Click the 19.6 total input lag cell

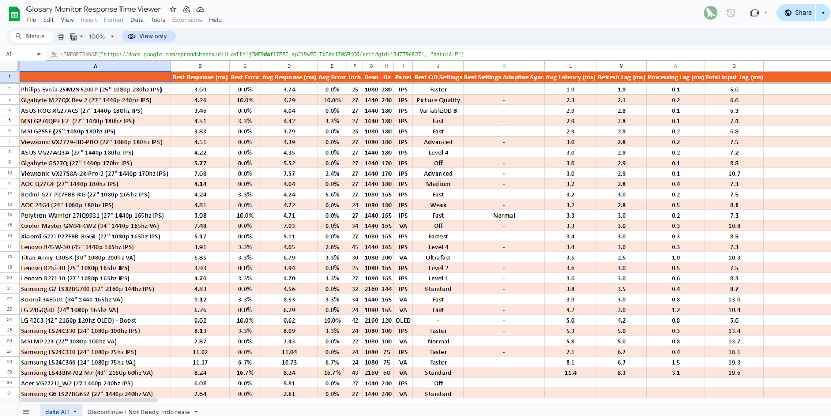pyautogui.click(x=734, y=372)
